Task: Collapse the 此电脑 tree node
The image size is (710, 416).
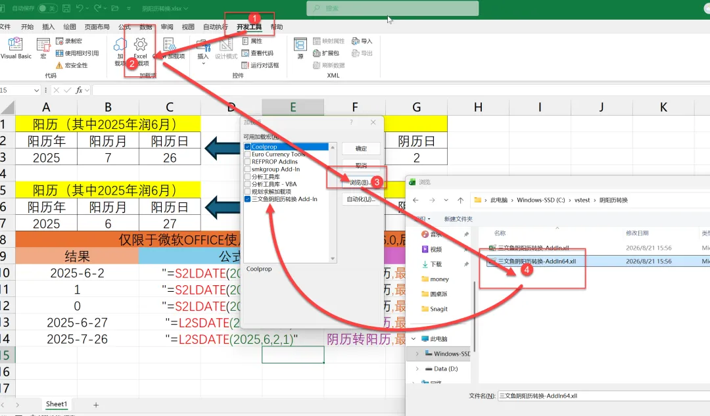Action: coord(414,338)
